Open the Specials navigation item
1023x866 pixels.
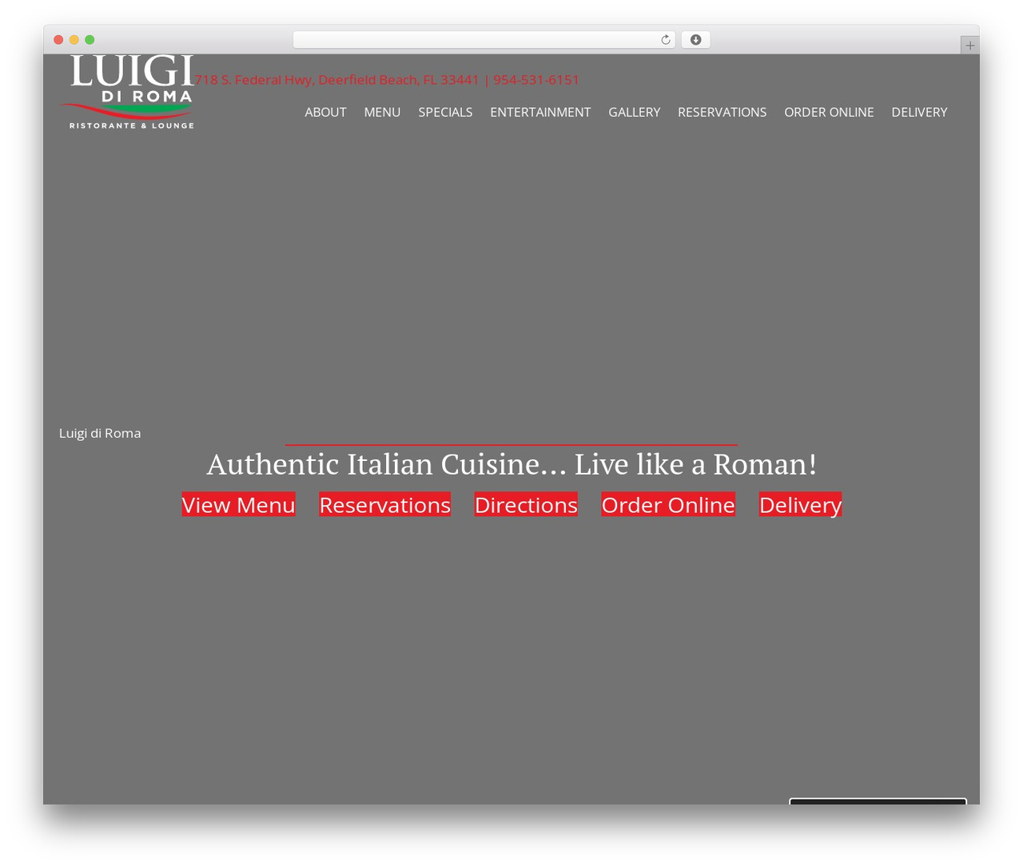(x=445, y=113)
